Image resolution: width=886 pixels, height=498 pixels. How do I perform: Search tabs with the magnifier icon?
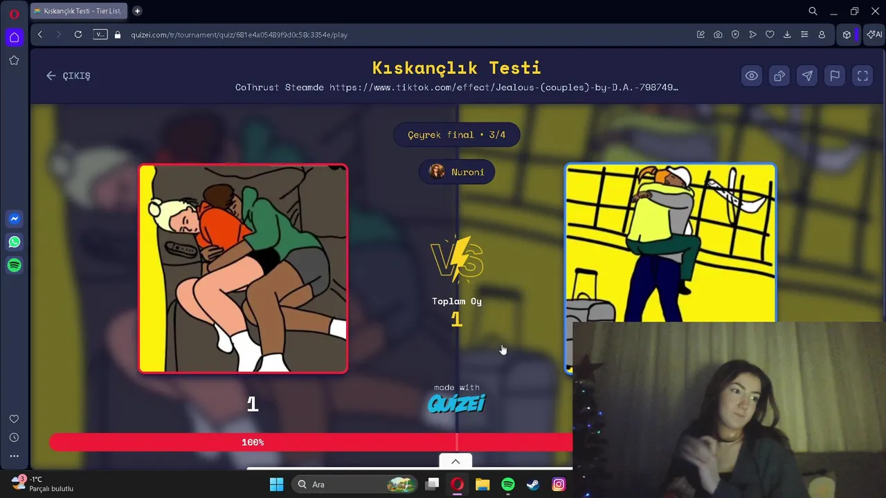click(813, 11)
